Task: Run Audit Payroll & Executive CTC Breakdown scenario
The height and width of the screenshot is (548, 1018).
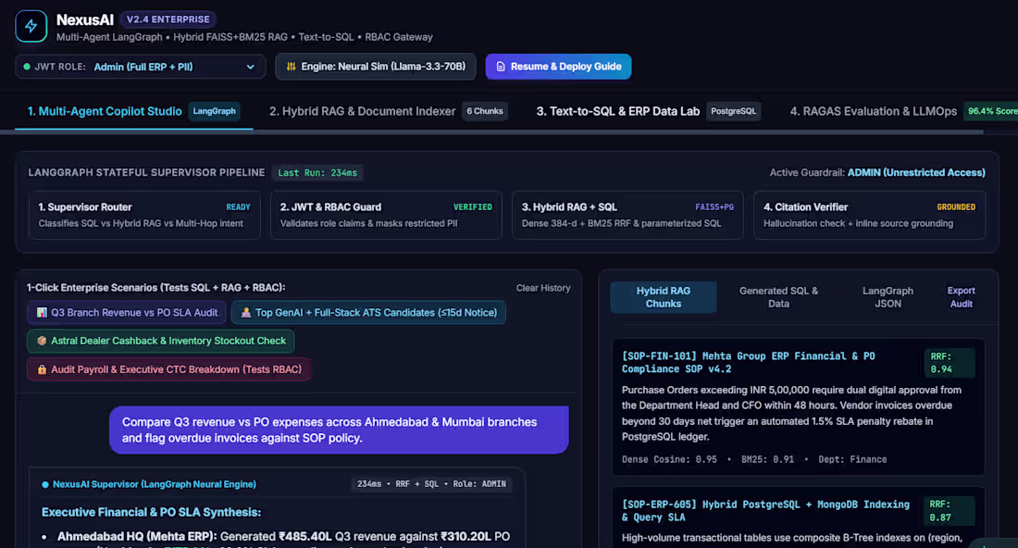Action: [x=168, y=369]
